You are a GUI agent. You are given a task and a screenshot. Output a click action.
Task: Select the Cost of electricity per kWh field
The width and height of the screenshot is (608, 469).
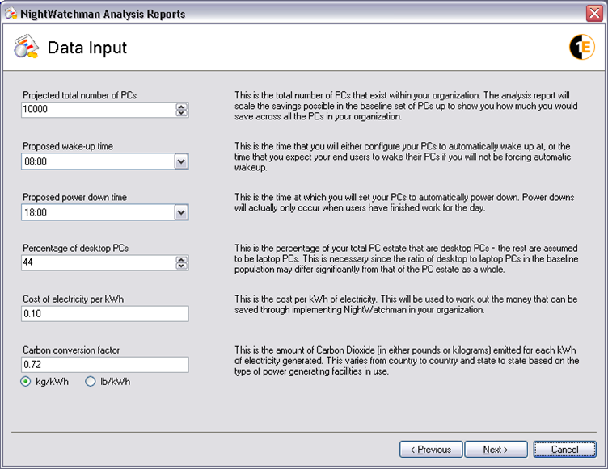click(x=105, y=314)
